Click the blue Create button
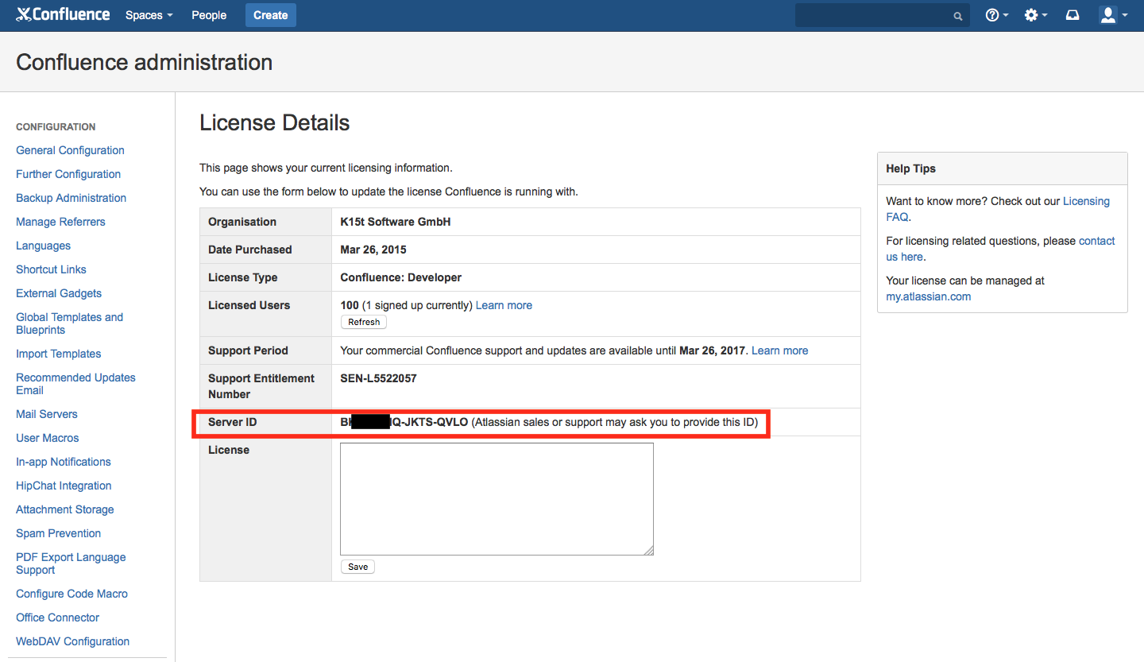The width and height of the screenshot is (1144, 662). (270, 15)
